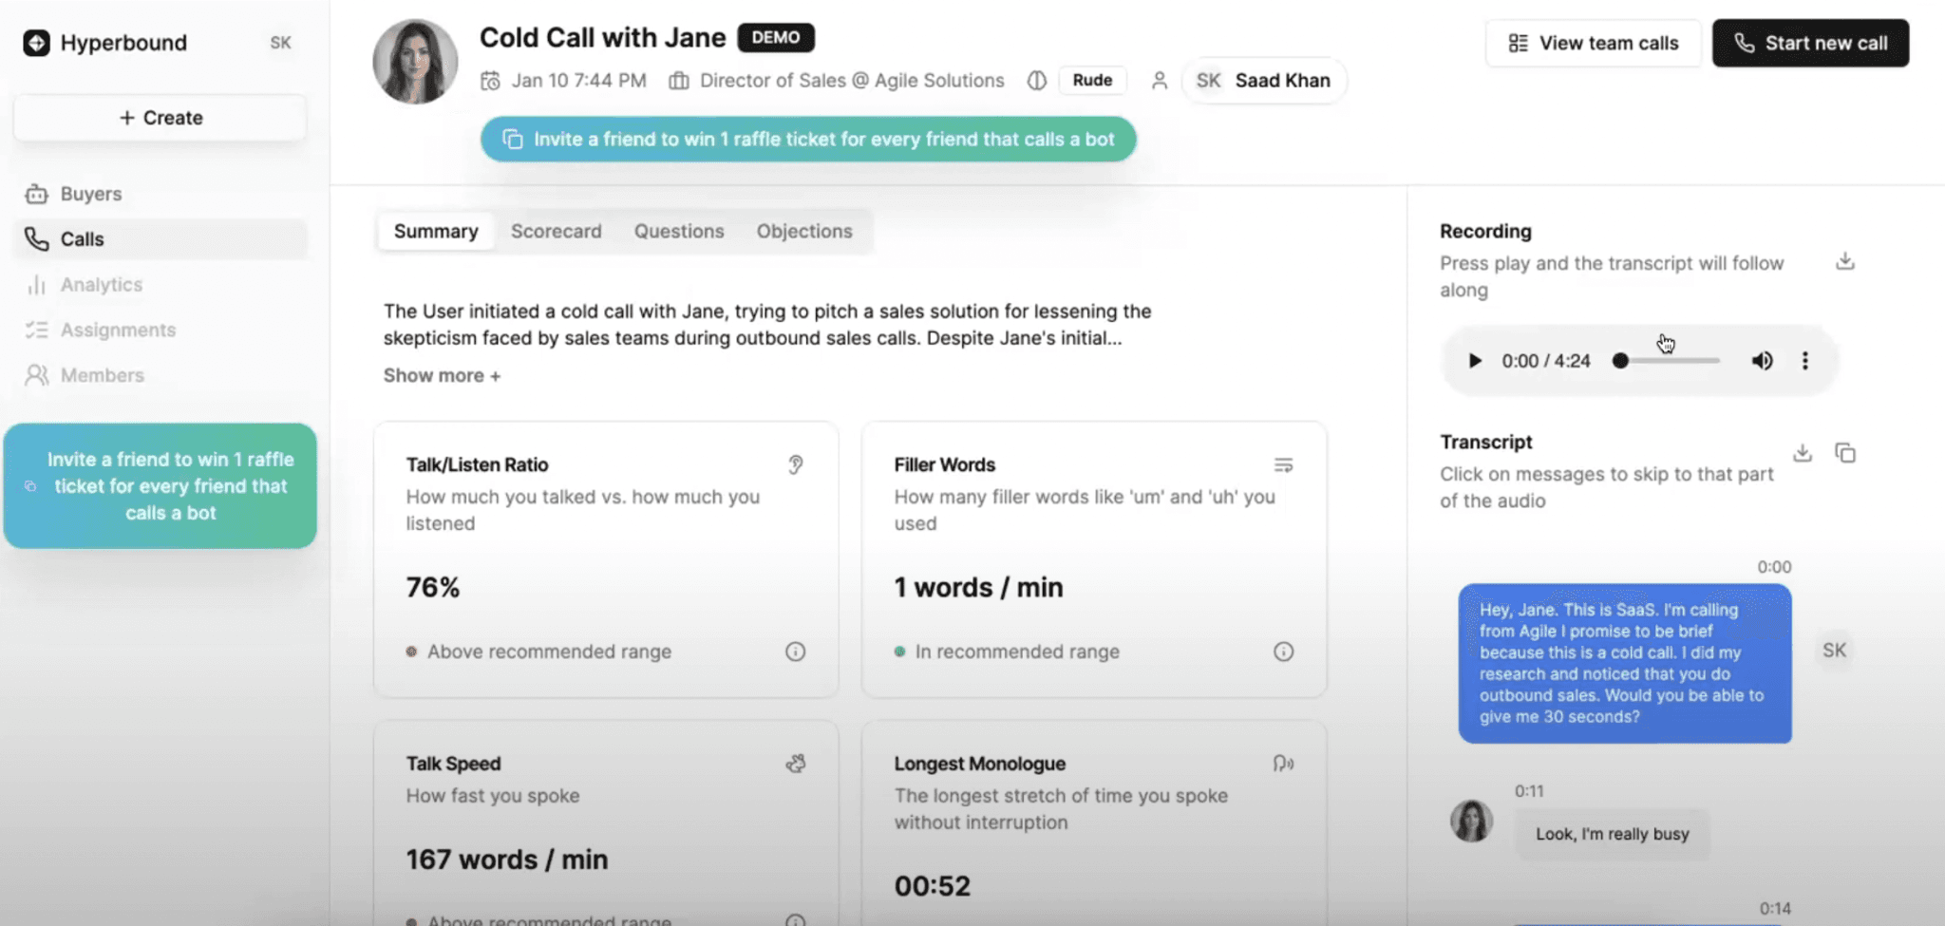Switch to the Scorecard tab
This screenshot has width=1945, height=926.
[556, 231]
